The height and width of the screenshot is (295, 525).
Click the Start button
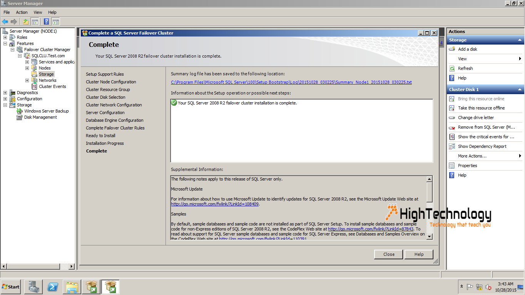pos(11,287)
